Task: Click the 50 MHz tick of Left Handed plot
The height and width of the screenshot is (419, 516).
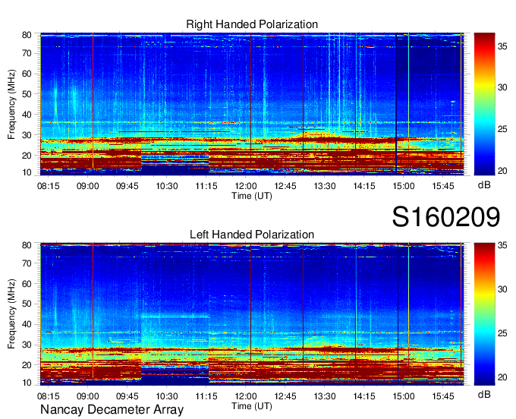Action: 27,304
